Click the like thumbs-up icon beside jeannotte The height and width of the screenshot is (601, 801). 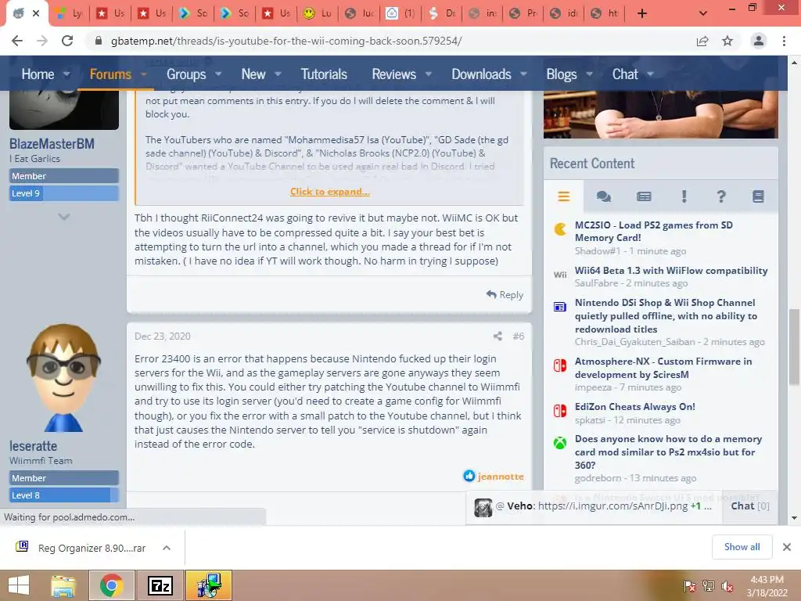pyautogui.click(x=469, y=476)
